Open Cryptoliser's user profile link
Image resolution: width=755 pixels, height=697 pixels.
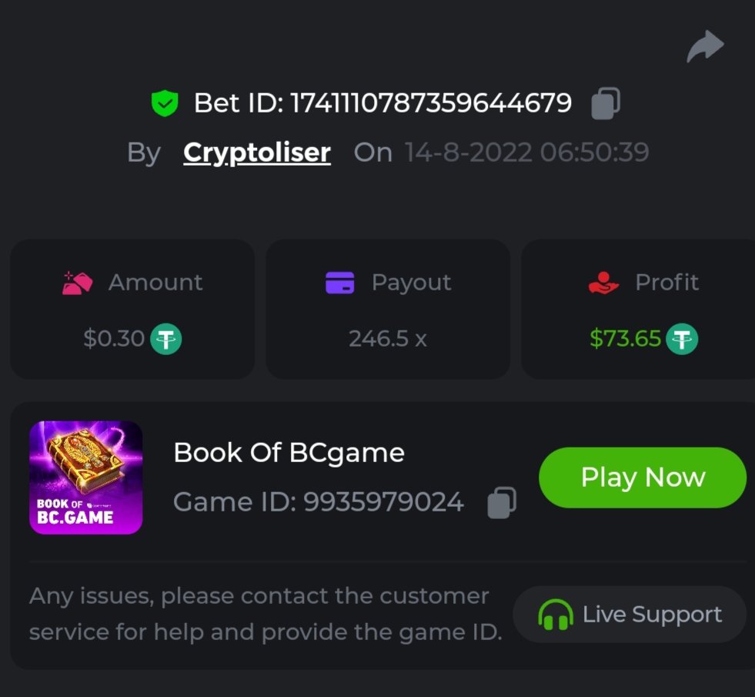click(257, 152)
